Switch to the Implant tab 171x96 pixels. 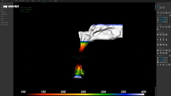pyautogui.click(x=33, y=1)
